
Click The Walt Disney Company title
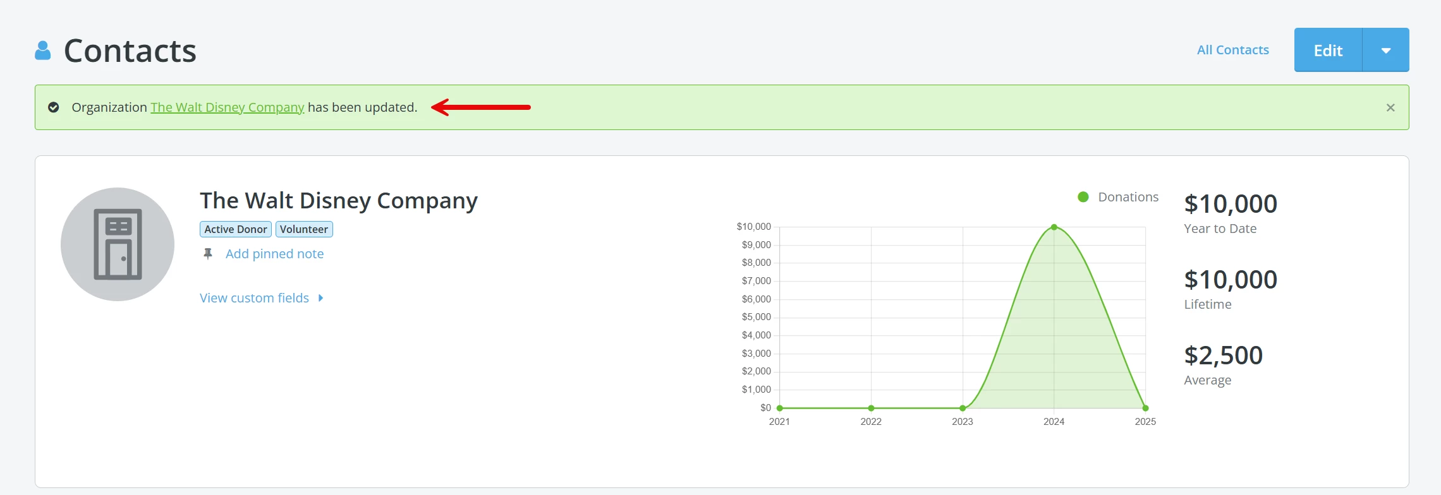(x=339, y=201)
